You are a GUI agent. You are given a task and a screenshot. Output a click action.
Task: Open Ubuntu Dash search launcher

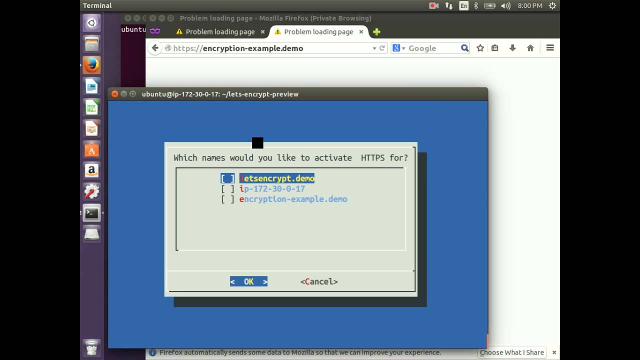click(x=91, y=23)
